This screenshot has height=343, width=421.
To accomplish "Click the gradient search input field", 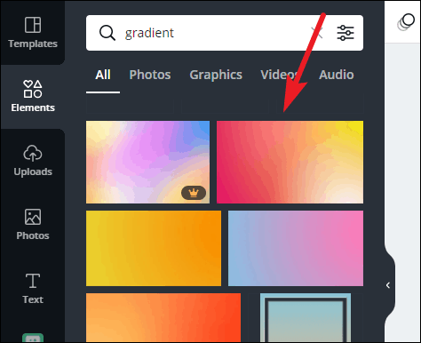I will coord(216,33).
